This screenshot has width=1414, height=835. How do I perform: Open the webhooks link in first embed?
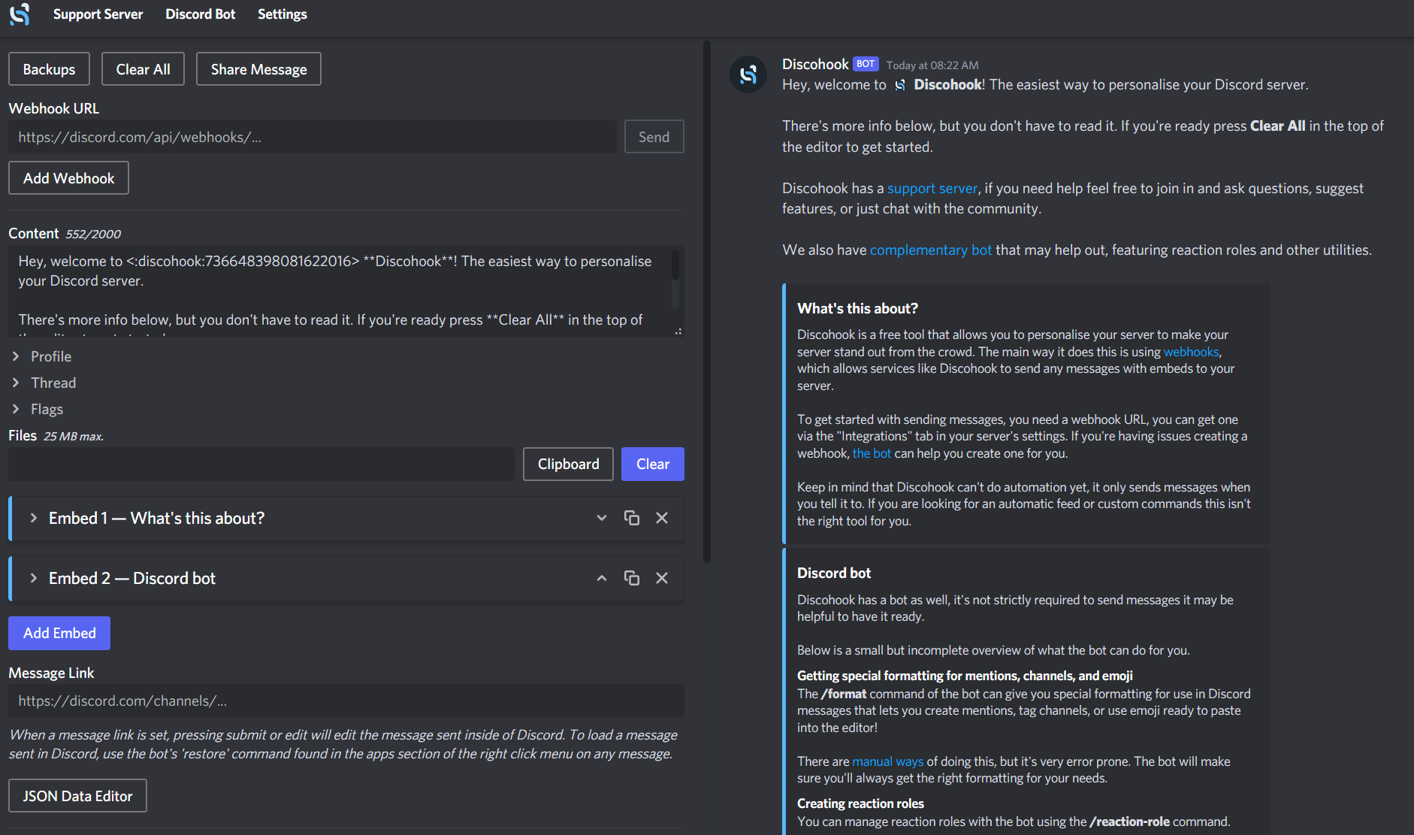point(1191,352)
